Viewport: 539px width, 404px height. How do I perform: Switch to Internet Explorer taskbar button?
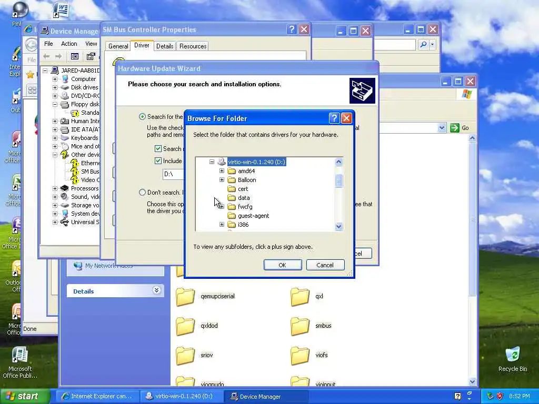click(98, 396)
